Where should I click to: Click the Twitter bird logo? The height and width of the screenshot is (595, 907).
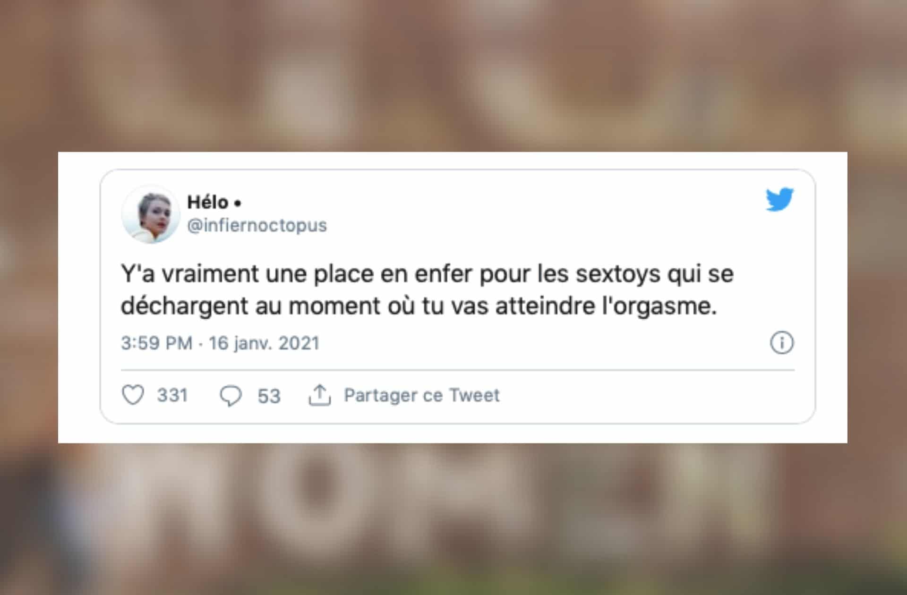click(779, 199)
